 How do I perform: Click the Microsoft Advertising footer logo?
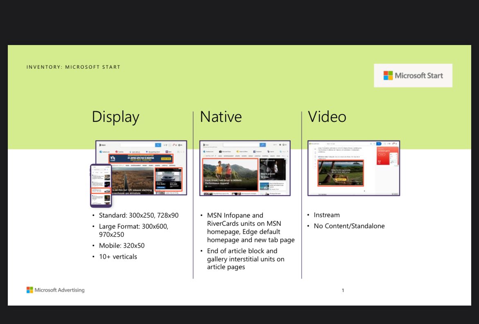(56, 290)
